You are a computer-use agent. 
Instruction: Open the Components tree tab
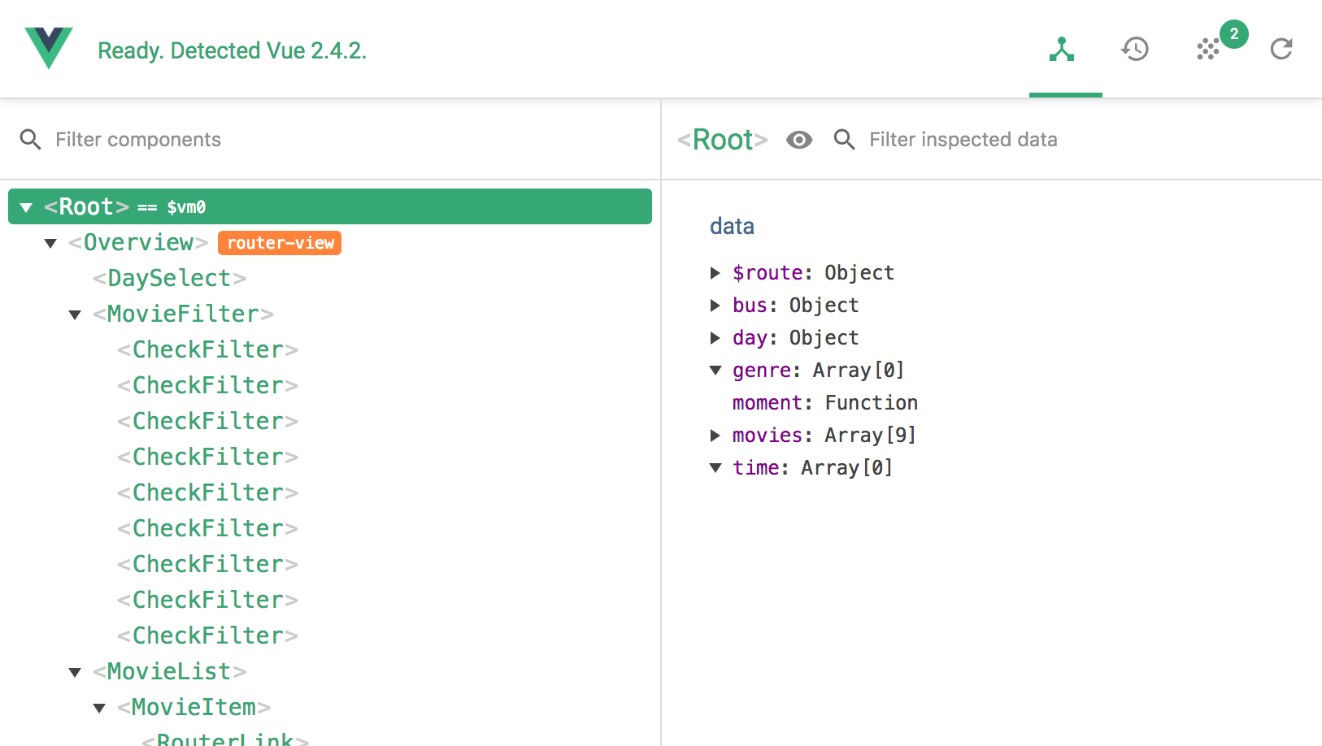pyautogui.click(x=1062, y=50)
